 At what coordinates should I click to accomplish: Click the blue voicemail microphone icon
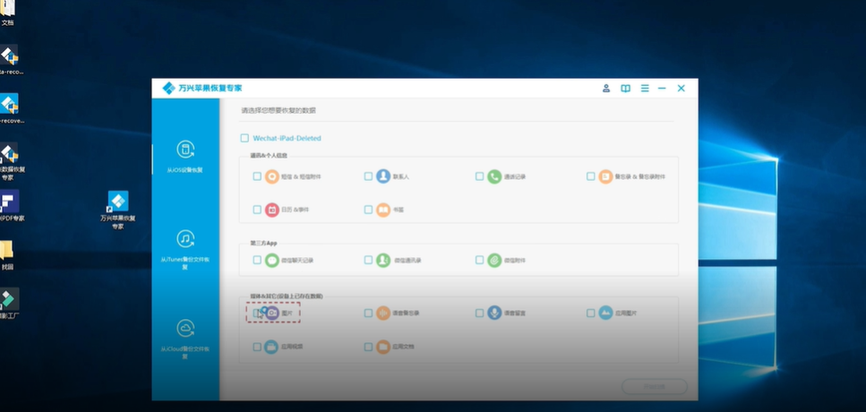point(494,313)
